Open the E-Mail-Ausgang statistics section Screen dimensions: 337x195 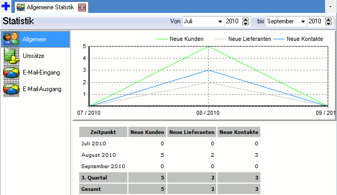coord(36,89)
